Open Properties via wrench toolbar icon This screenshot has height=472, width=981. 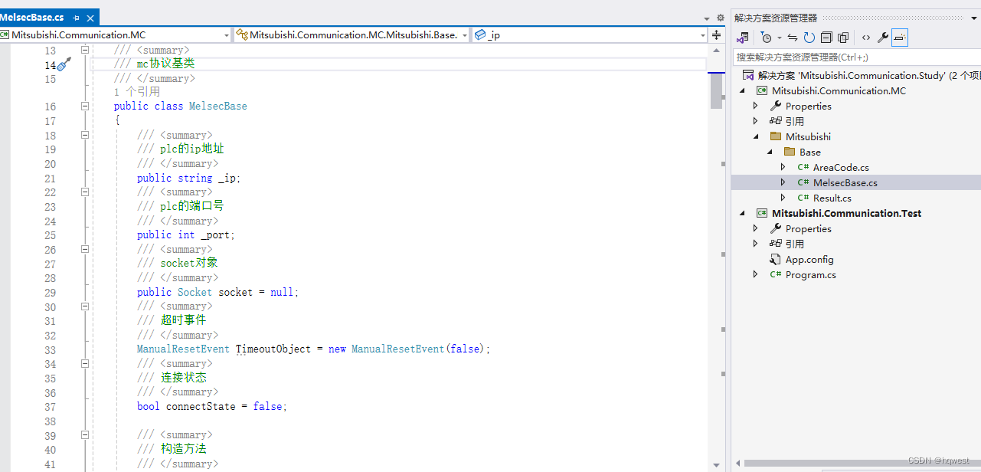point(883,38)
